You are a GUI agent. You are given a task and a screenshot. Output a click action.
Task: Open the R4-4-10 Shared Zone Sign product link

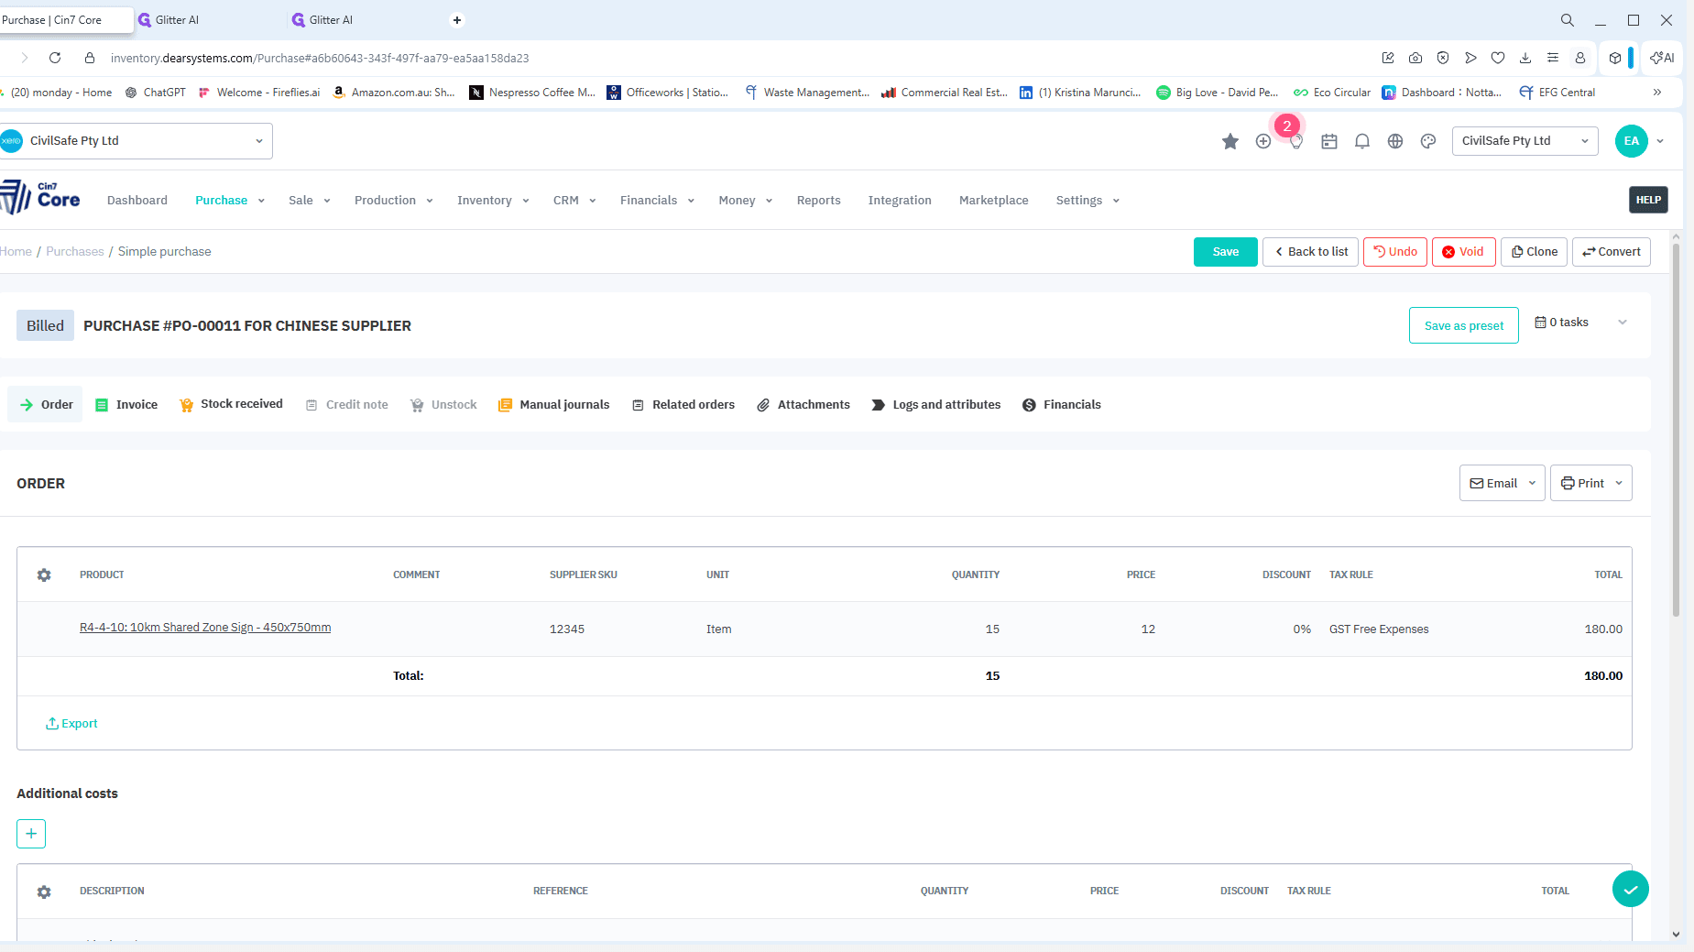coord(205,628)
